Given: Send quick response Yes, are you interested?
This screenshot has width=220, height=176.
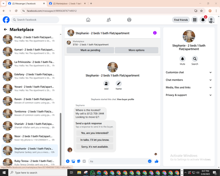Looking at the screenshot, I should [x=95, y=133].
